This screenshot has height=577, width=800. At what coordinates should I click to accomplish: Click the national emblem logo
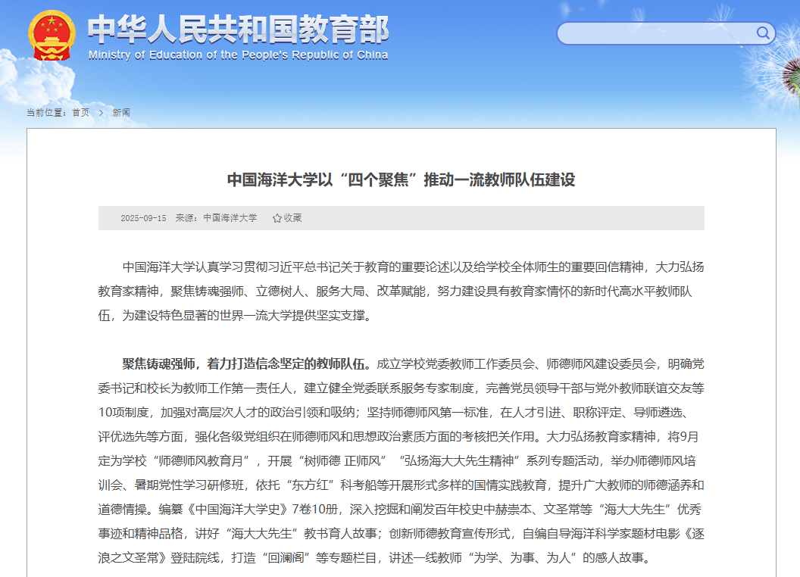[52, 36]
